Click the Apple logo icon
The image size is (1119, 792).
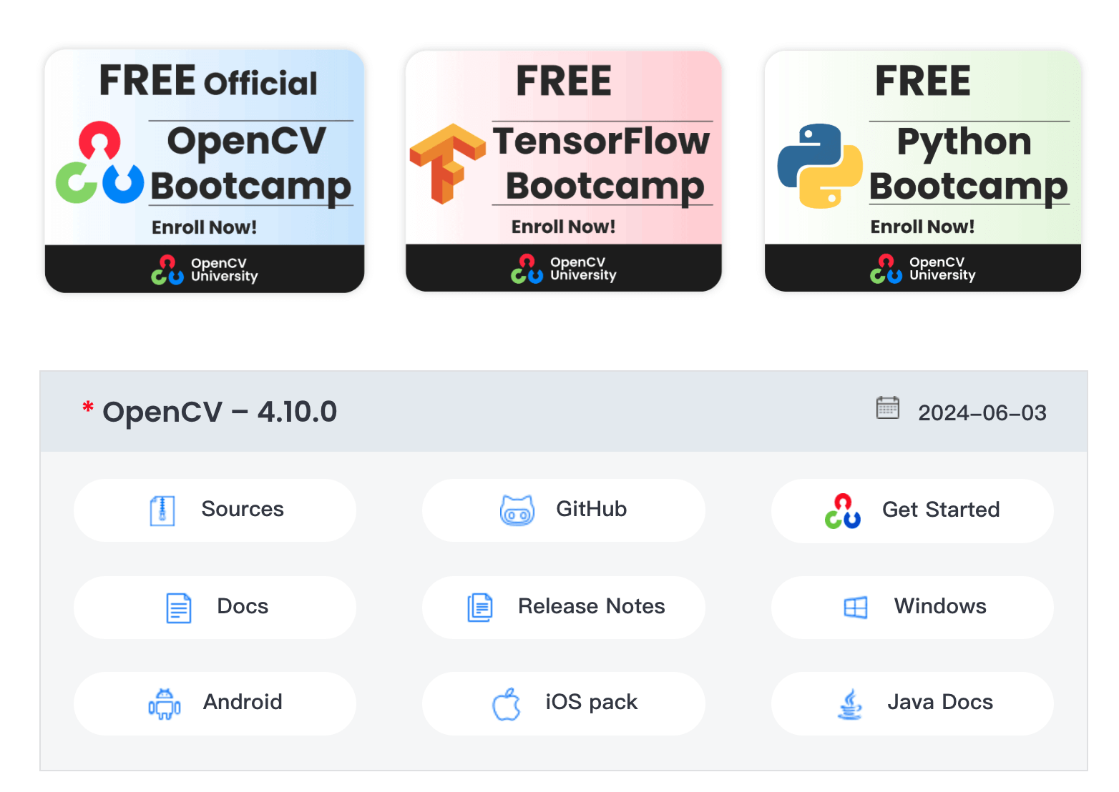[x=507, y=704]
